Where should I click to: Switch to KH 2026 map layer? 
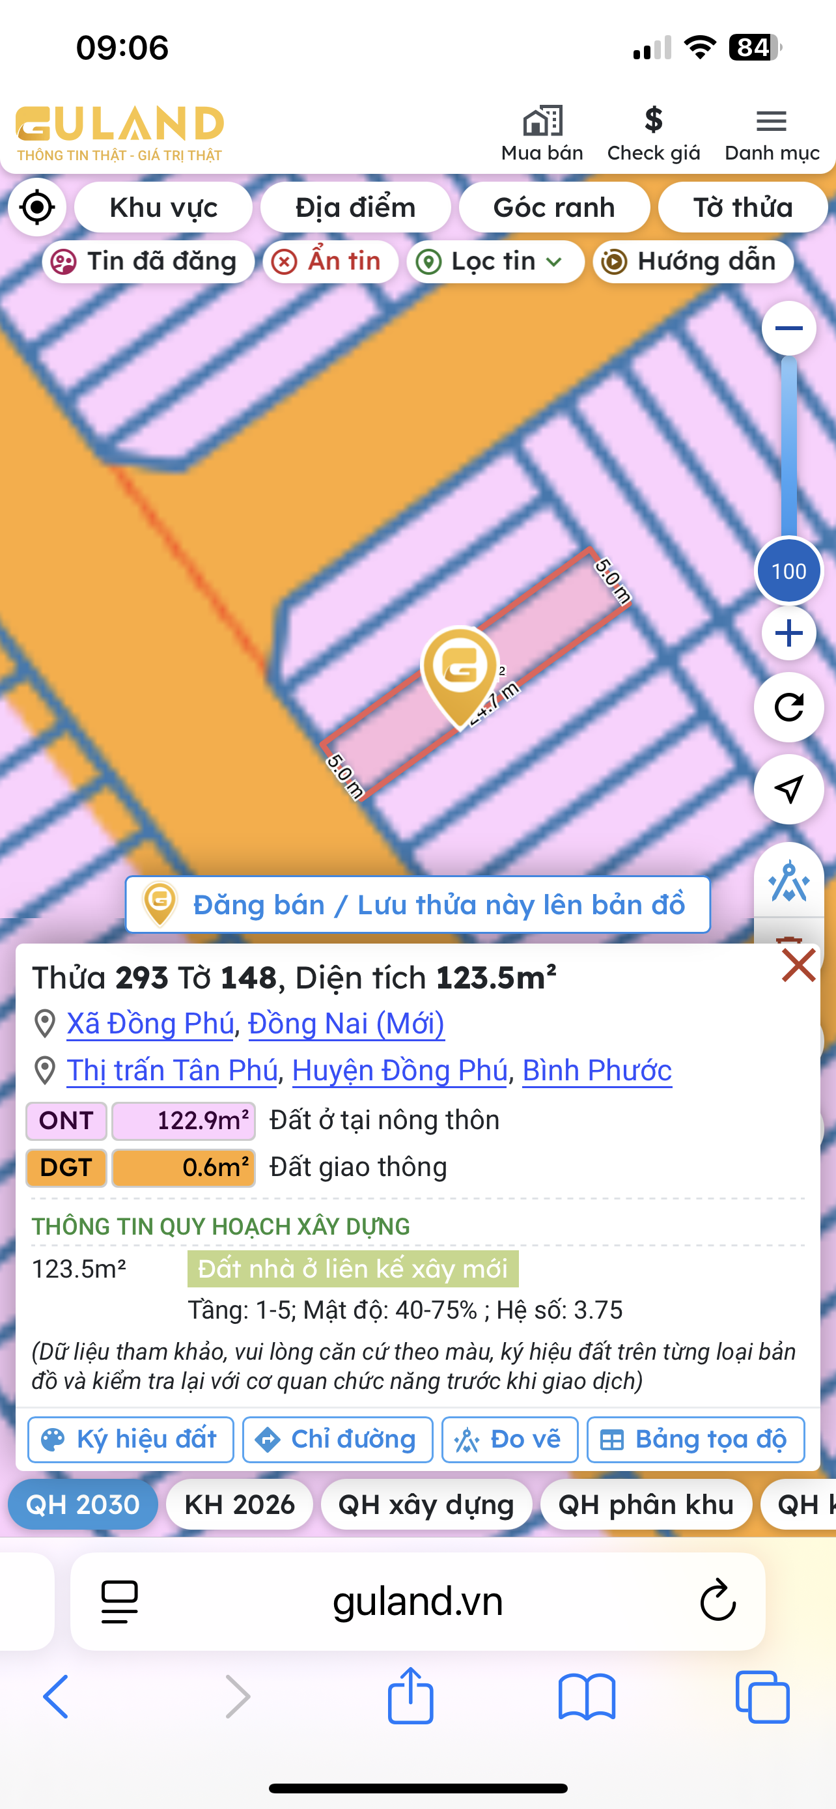(x=240, y=1504)
